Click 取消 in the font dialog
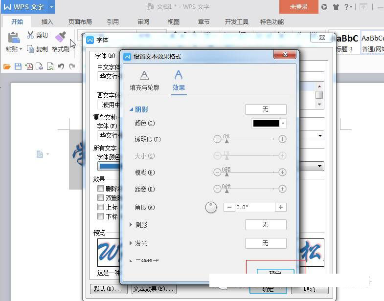The height and width of the screenshot is (301, 384). 310,289
